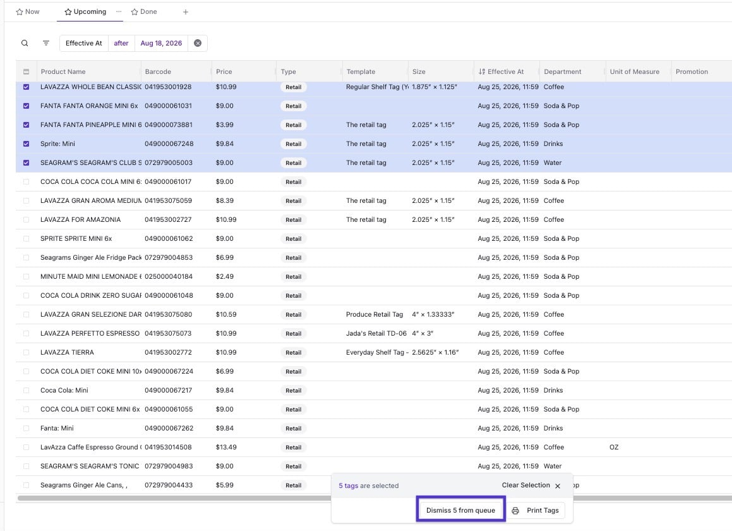Click 'Seagrams Ginger Ale Fridge Pack' name

coord(91,257)
